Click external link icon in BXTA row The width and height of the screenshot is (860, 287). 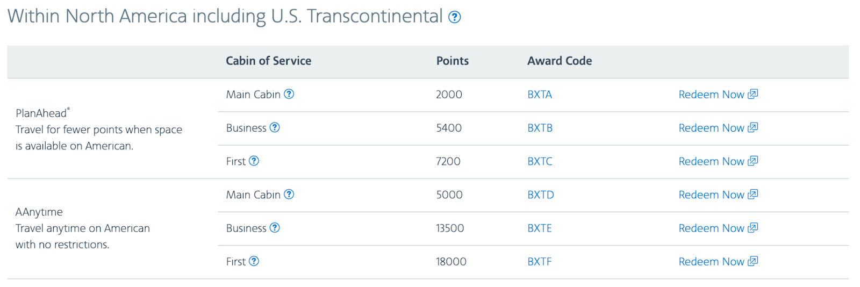pyautogui.click(x=753, y=94)
